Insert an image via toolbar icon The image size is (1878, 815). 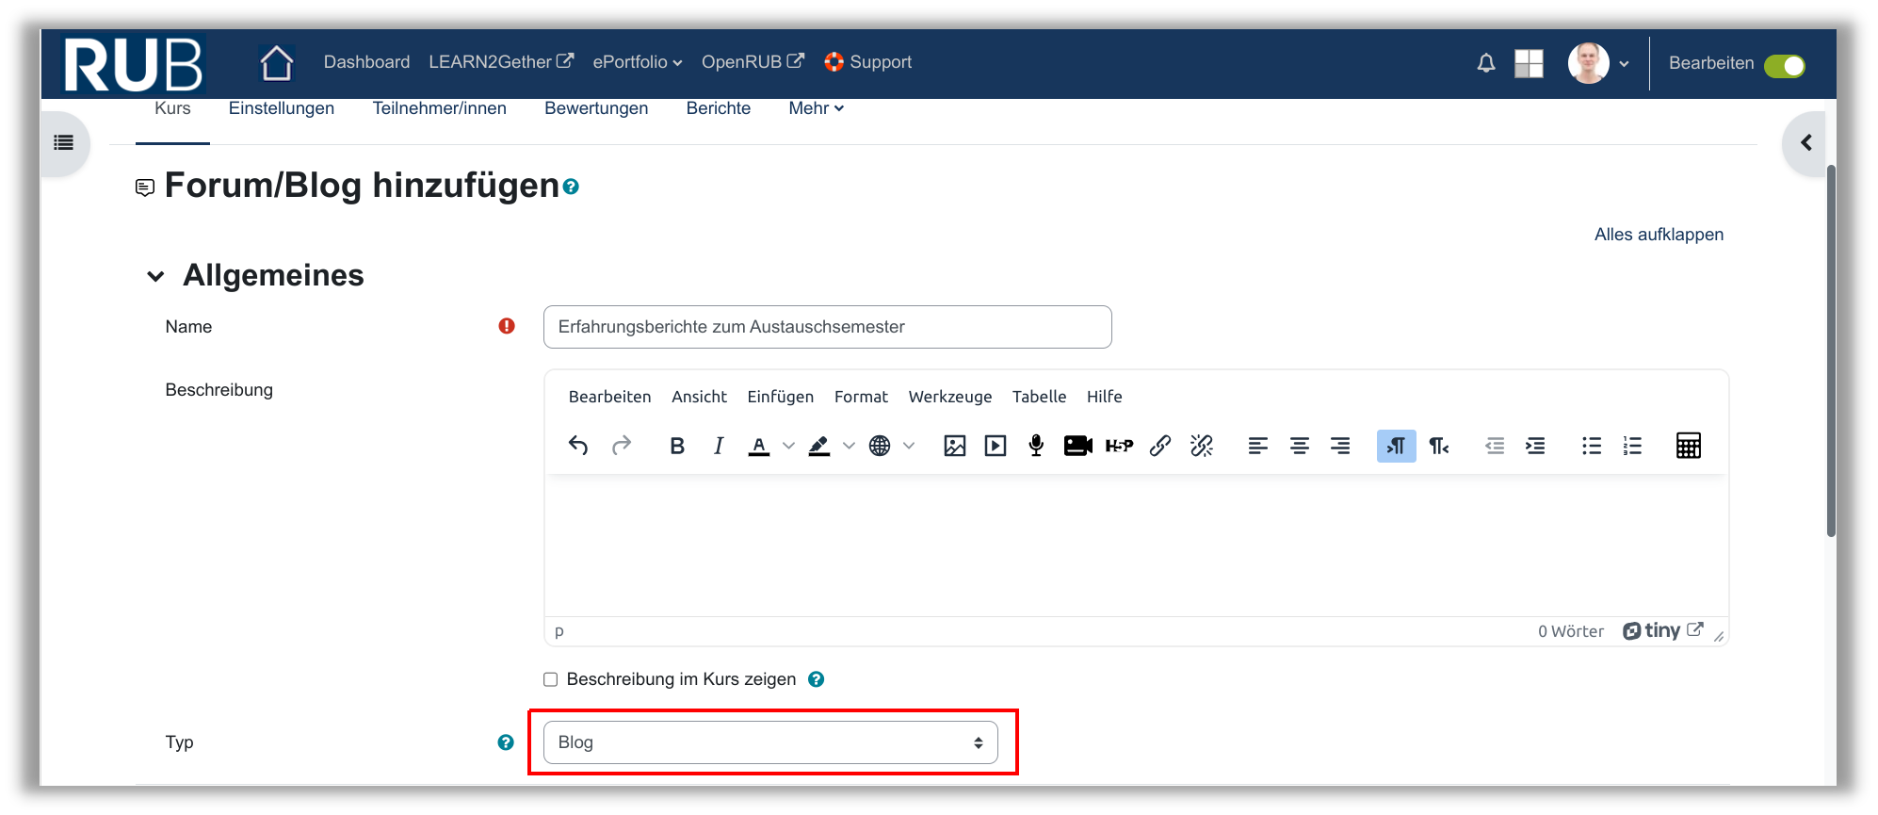954,446
